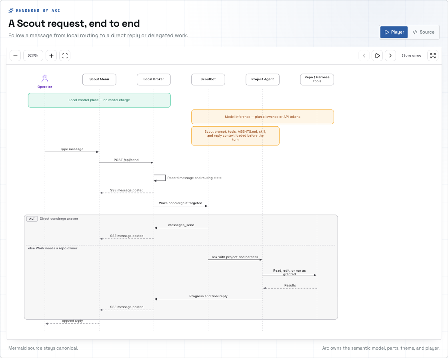Switch to the Source tab

424,32
